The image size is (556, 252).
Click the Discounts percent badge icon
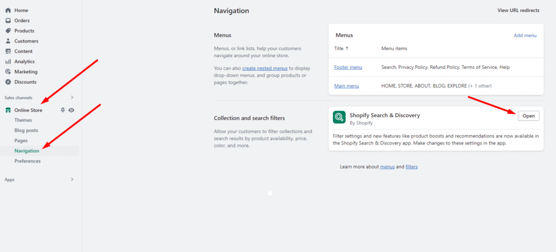tap(8, 82)
